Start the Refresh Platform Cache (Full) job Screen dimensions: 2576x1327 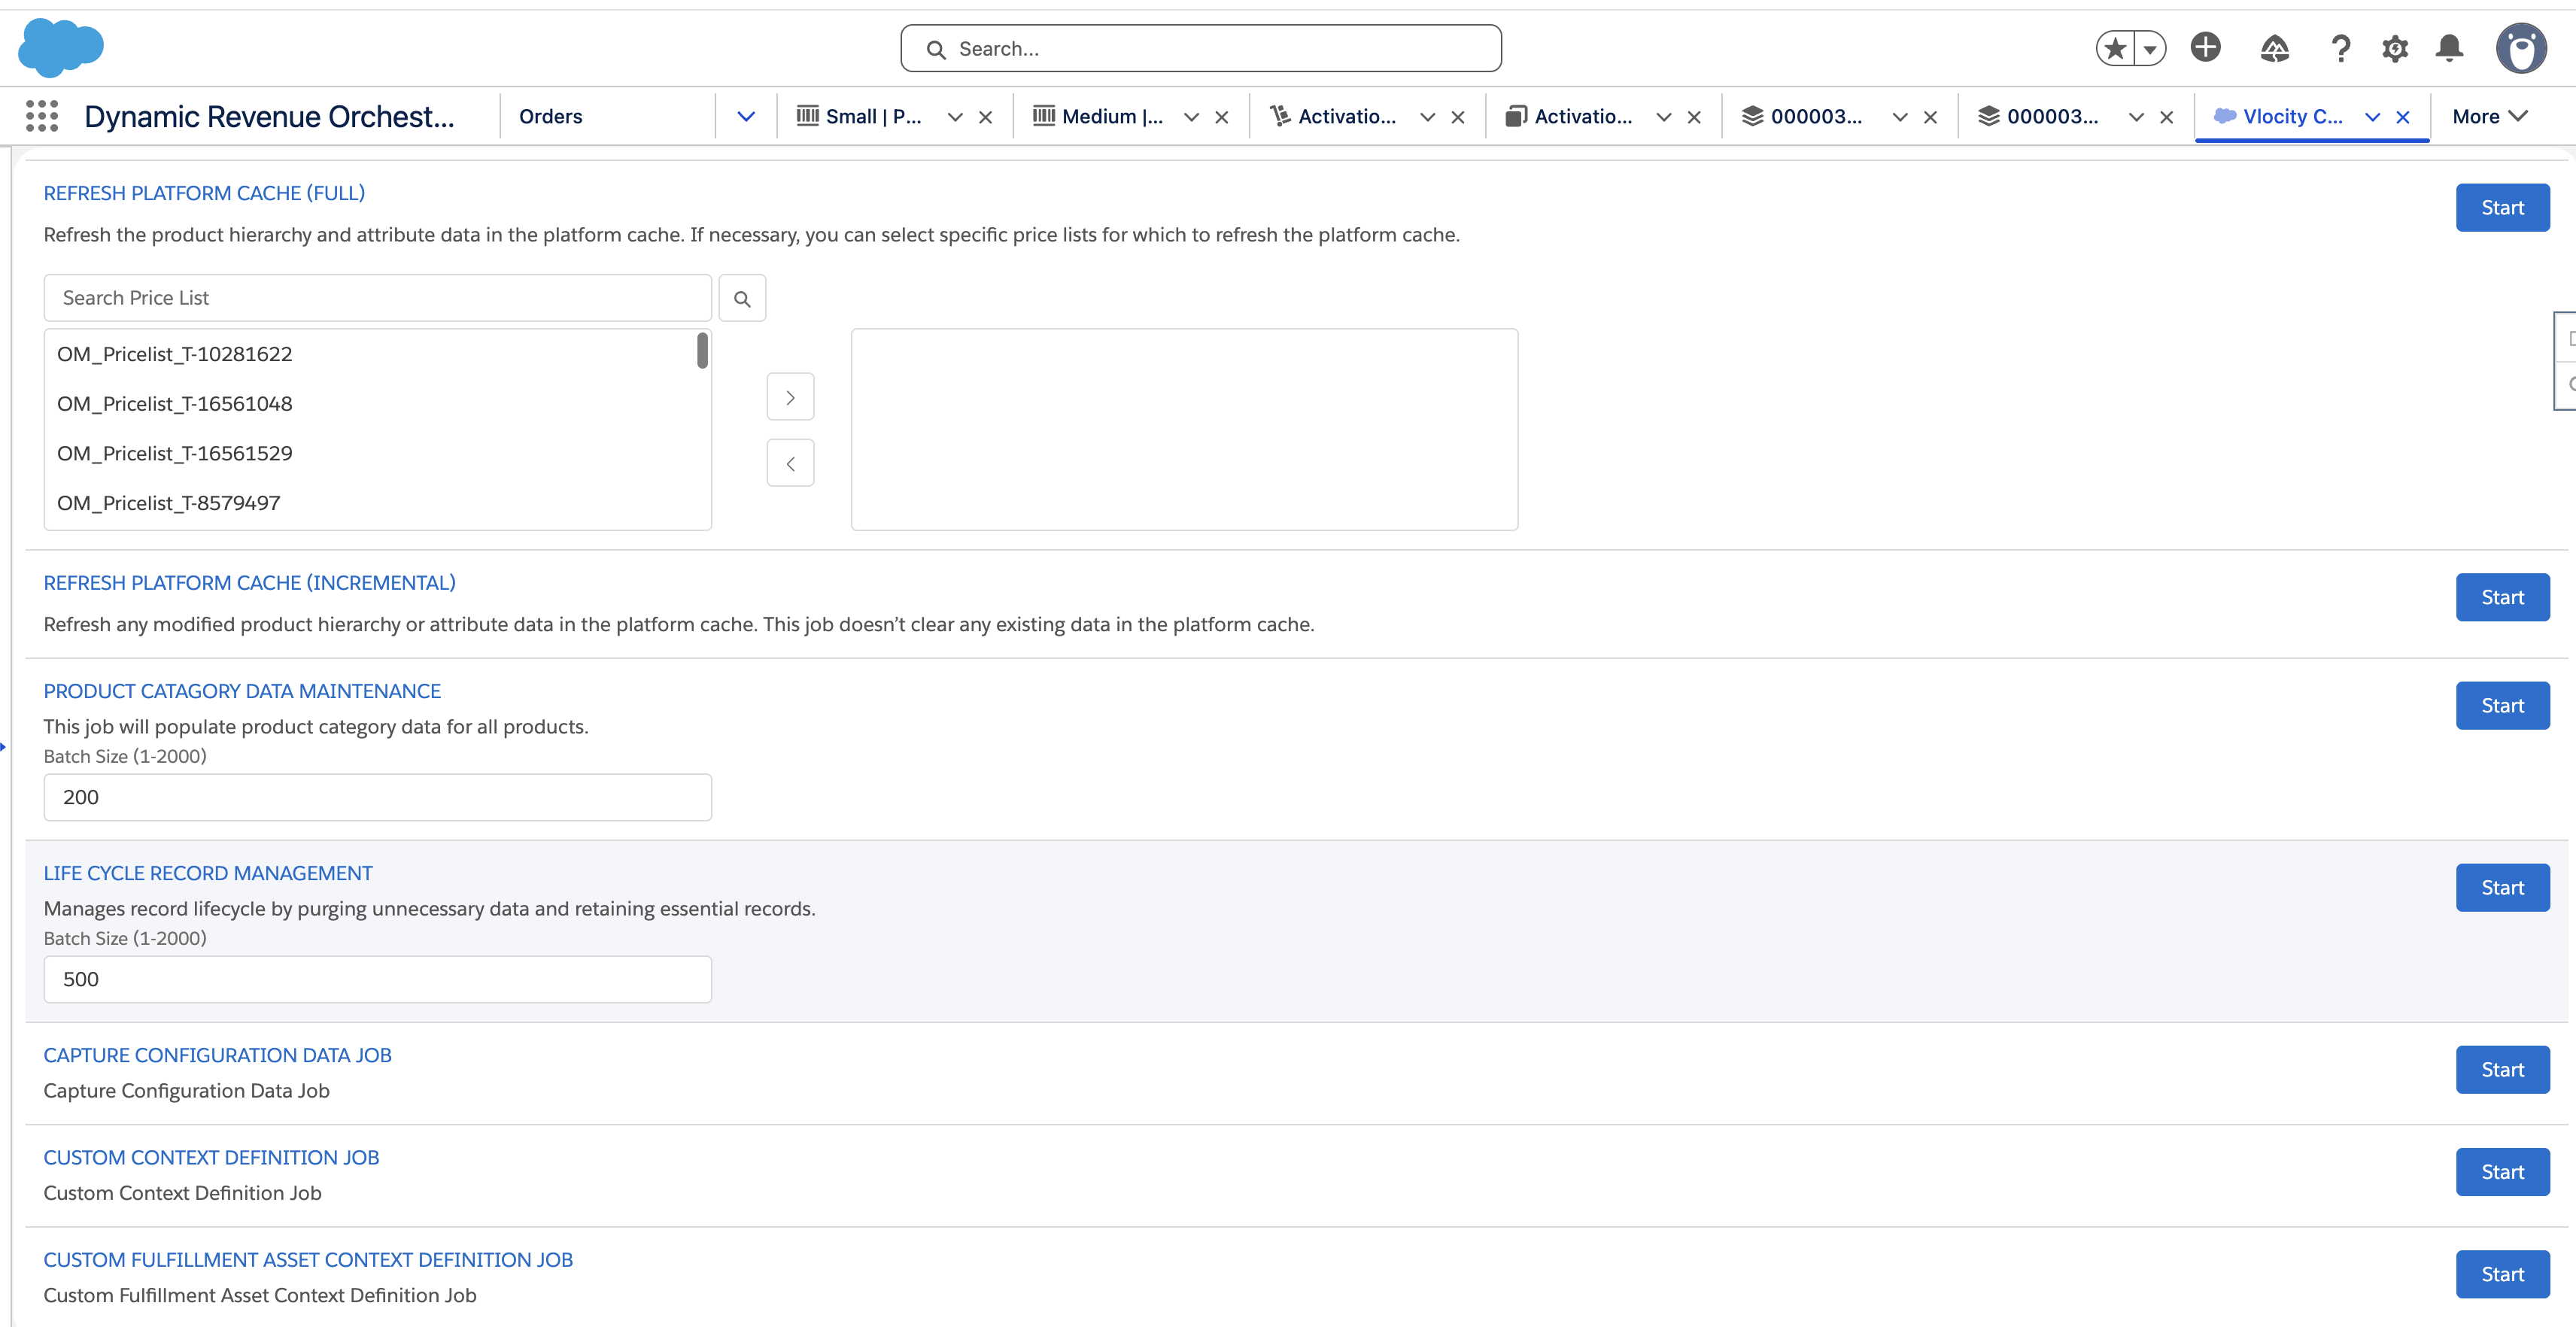(2502, 208)
